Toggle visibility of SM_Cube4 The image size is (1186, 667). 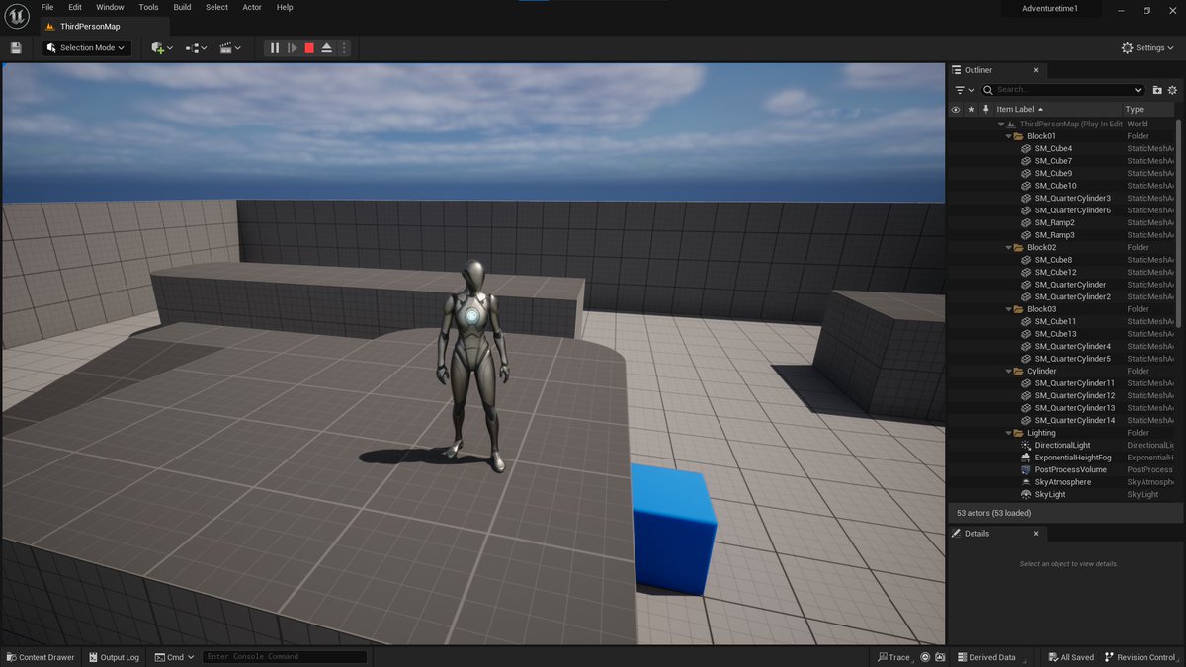coord(955,147)
